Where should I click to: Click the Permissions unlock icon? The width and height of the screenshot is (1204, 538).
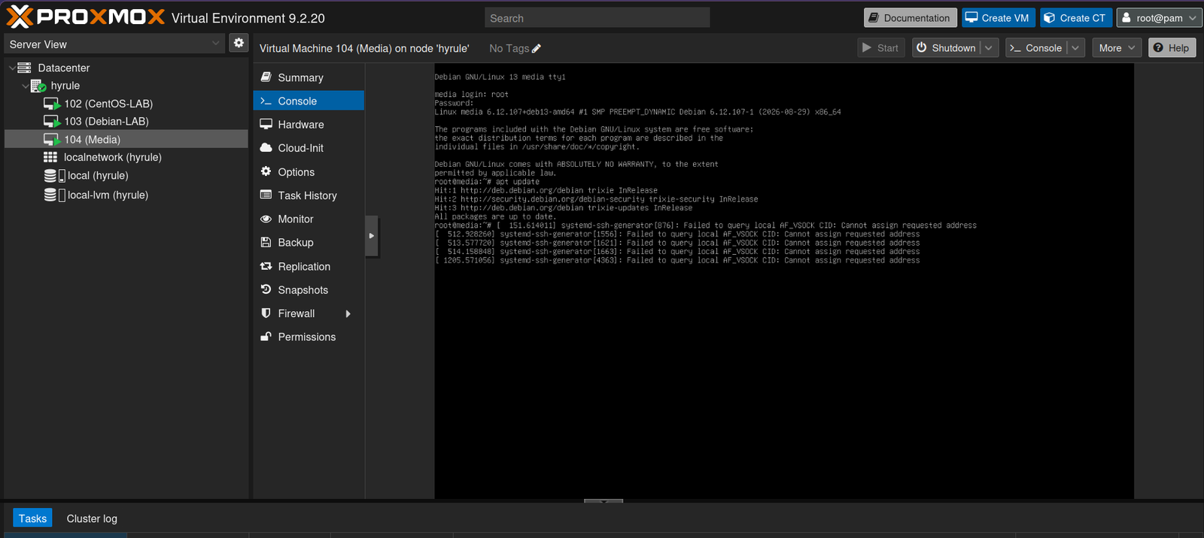pyautogui.click(x=266, y=337)
